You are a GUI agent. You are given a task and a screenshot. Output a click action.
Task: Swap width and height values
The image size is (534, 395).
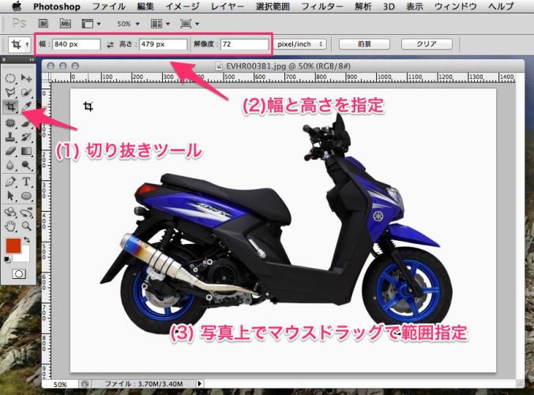(x=110, y=44)
